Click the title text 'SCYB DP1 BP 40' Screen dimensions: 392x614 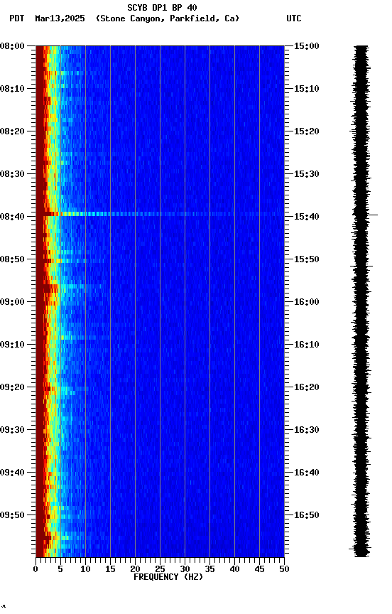tap(162, 8)
